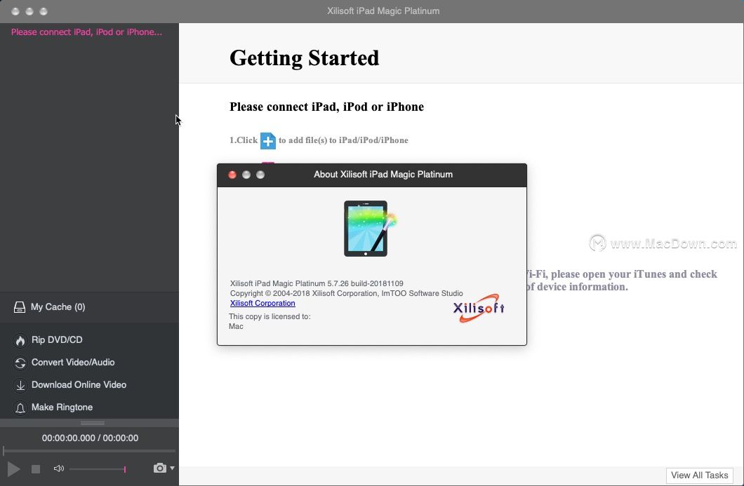The image size is (744, 486).
Task: Click 'This copy is licensed to:' text
Action: [x=270, y=316]
